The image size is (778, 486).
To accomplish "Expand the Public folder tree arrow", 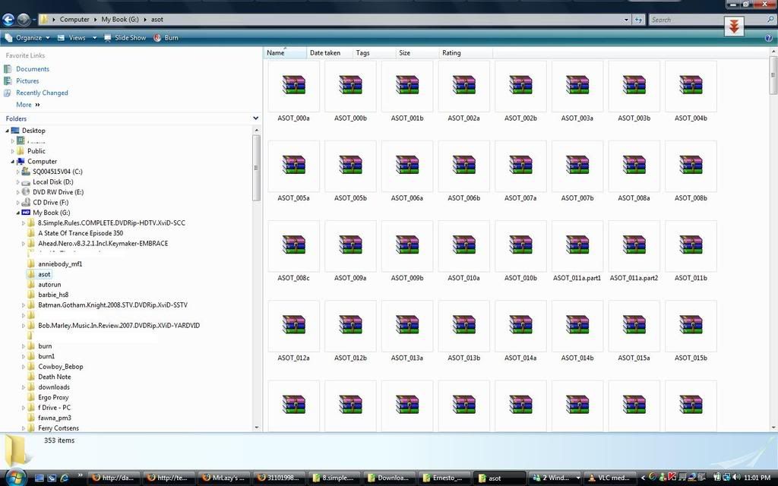I will (x=13, y=151).
